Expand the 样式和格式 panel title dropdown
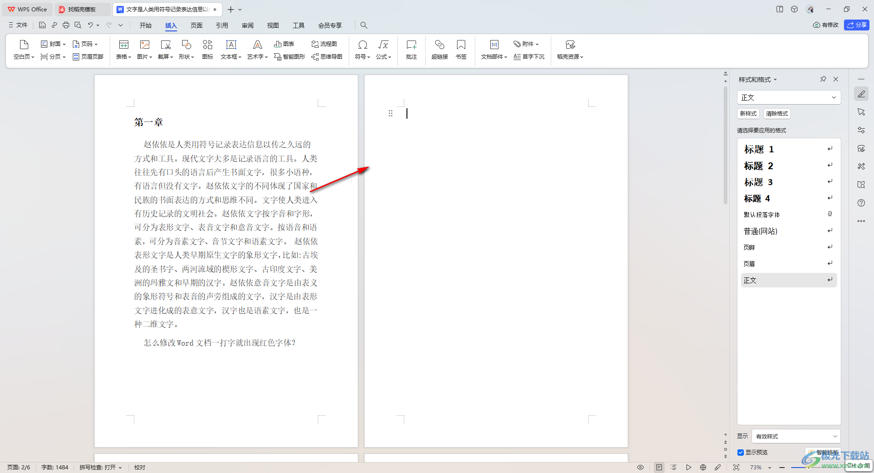 [775, 80]
